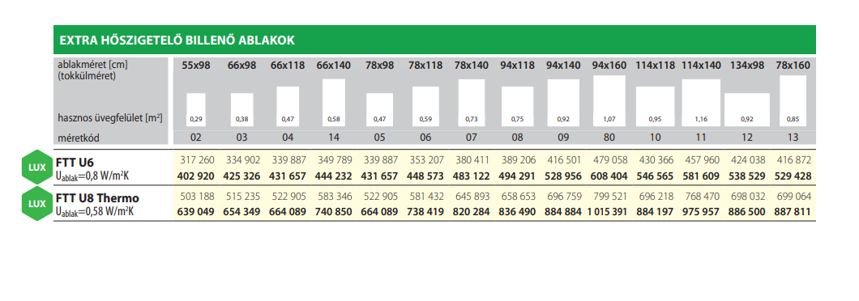This screenshot has height=301, width=859.
Task: Click FTT U6 price '416 872'
Action: pos(794,159)
